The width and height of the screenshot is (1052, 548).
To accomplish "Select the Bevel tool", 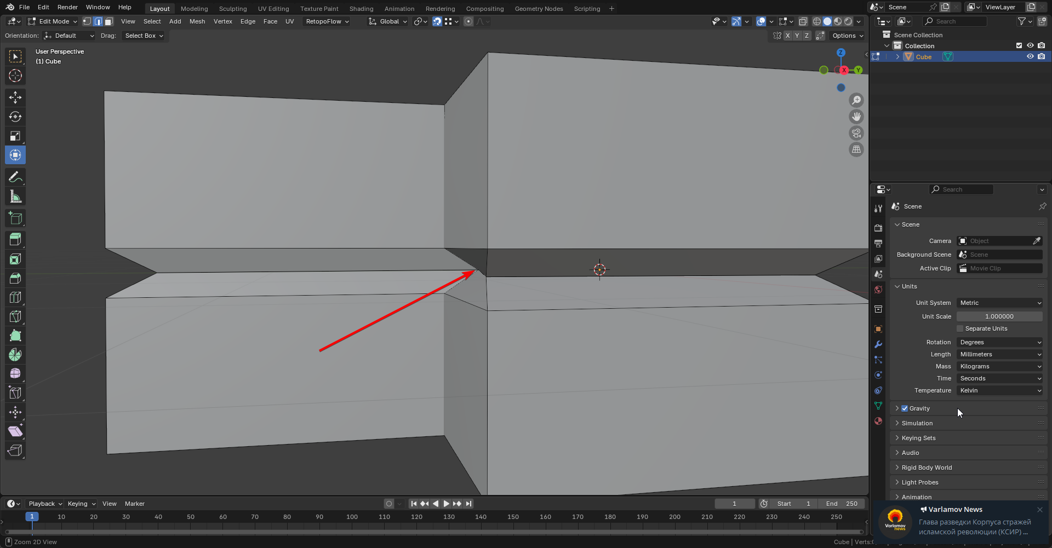I will 15,278.
